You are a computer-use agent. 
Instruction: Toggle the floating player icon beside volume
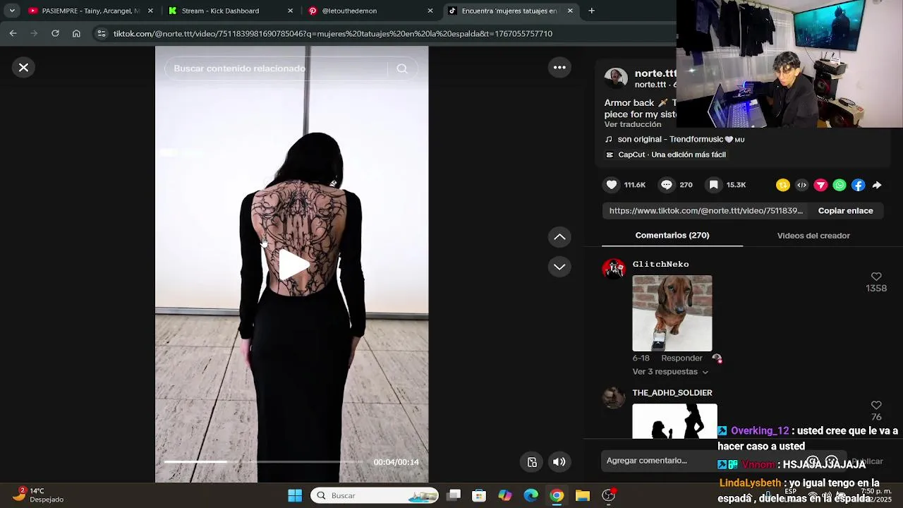[x=532, y=462]
